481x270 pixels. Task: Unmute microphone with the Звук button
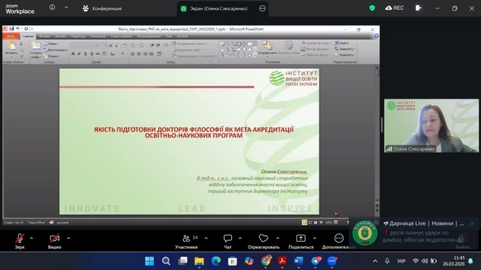tap(20, 239)
